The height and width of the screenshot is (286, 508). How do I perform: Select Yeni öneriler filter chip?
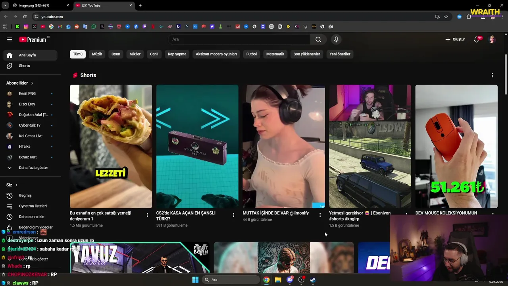click(x=340, y=54)
